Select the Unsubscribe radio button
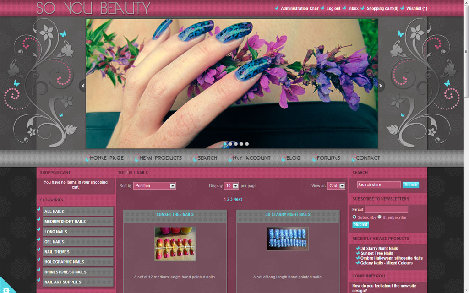 tap(380, 217)
